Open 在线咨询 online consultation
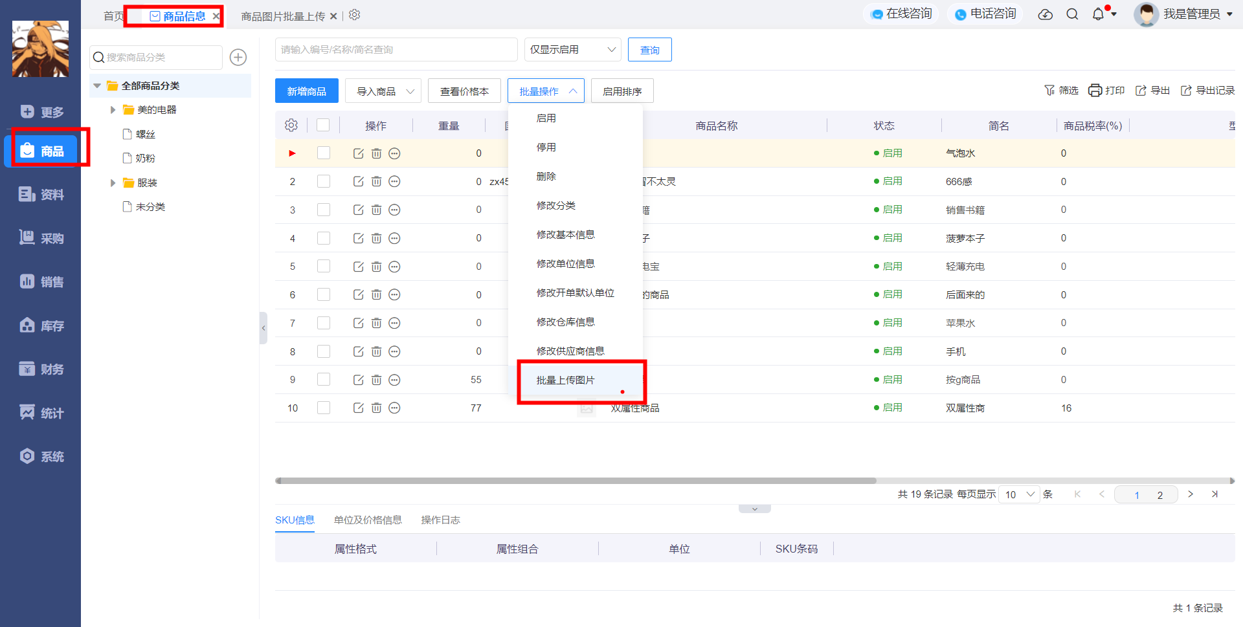Screen dimensions: 1243x627 [901, 14]
